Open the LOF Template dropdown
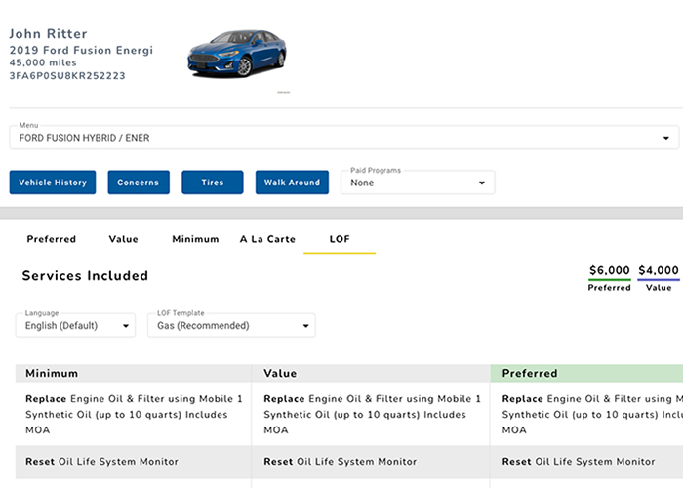This screenshot has height=488, width=683. 231,325
